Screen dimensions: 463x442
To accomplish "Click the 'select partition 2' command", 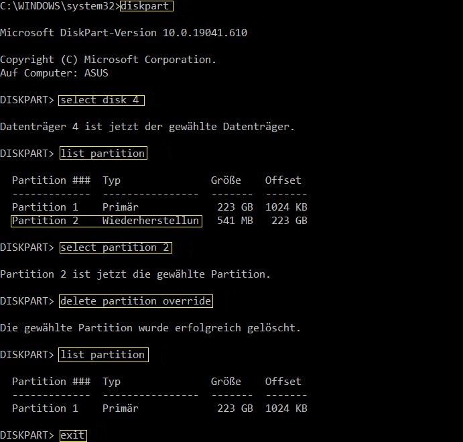I will (x=115, y=247).
